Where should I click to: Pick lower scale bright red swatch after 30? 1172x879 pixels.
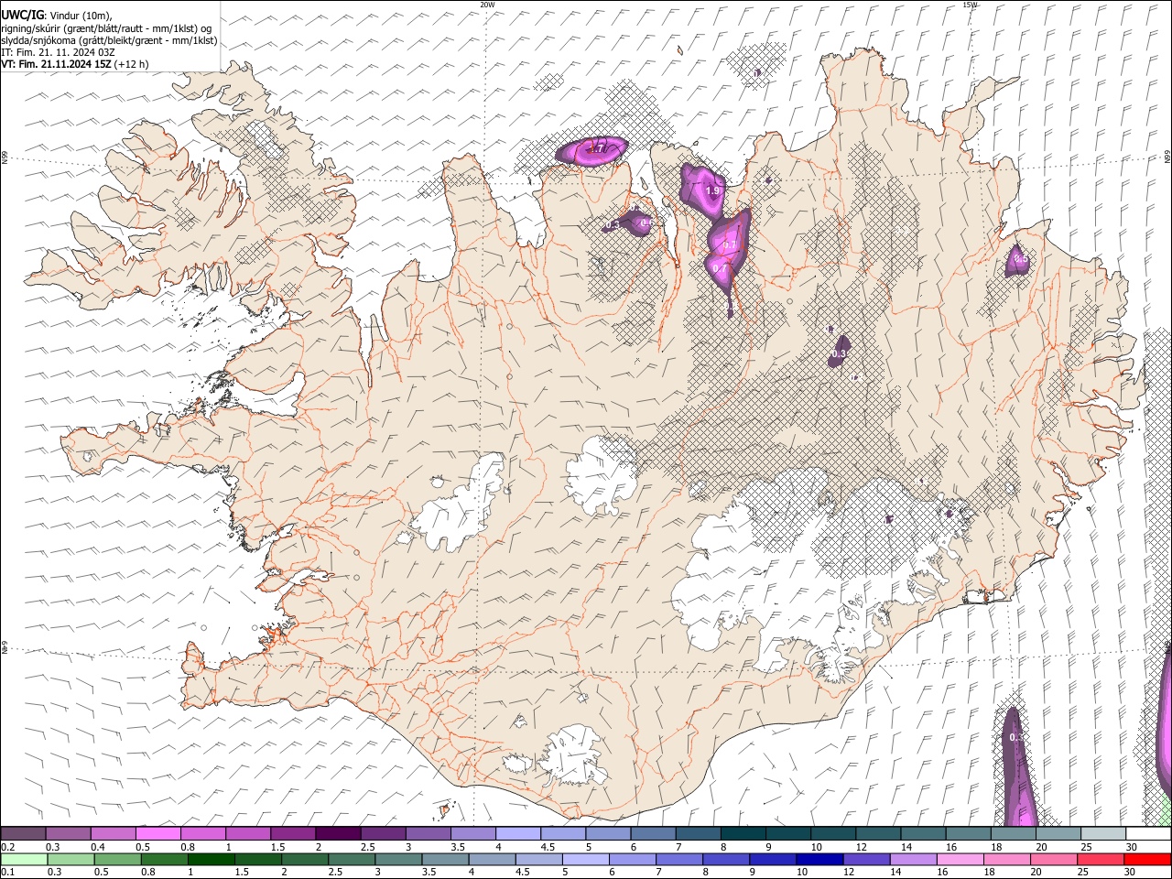point(1147,859)
